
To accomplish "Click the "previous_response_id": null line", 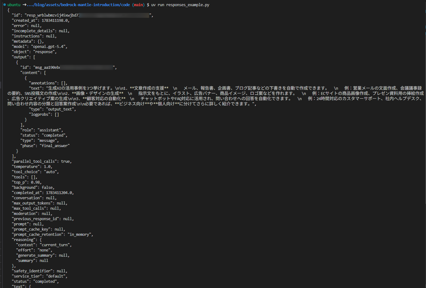I will point(43,219).
